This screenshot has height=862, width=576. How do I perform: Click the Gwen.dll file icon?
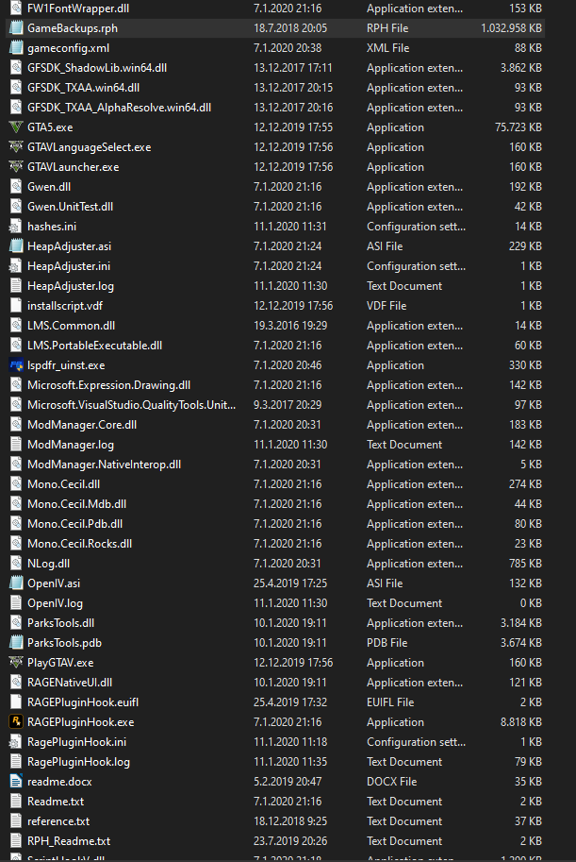point(16,186)
